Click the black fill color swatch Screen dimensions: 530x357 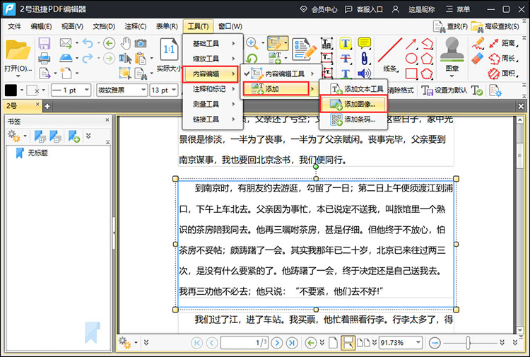(11, 90)
